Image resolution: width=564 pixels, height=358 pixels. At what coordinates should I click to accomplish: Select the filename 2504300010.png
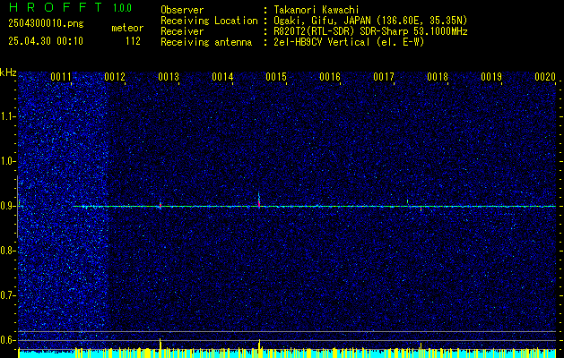(46, 24)
